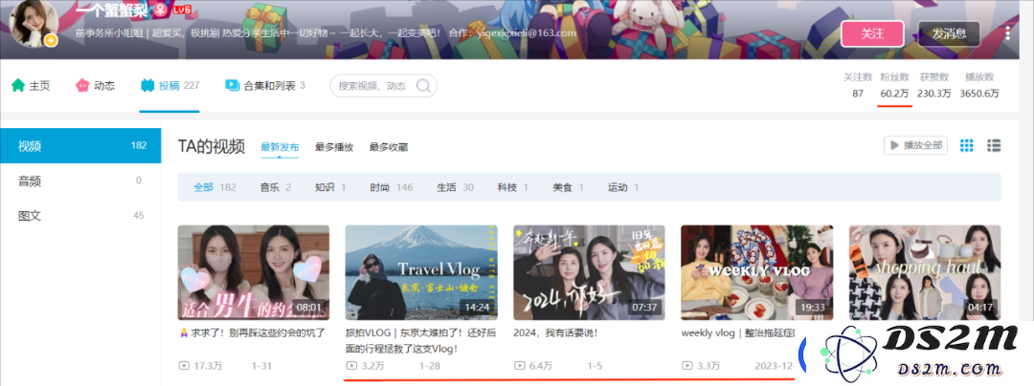
Task: Open 合集和列表 tab
Action: click(265, 85)
